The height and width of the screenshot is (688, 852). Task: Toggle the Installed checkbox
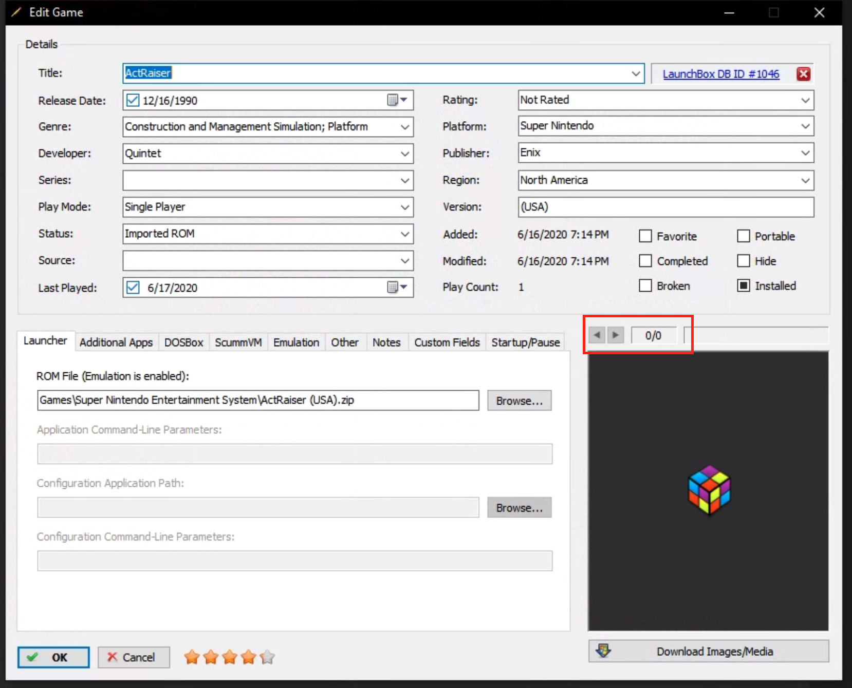744,285
